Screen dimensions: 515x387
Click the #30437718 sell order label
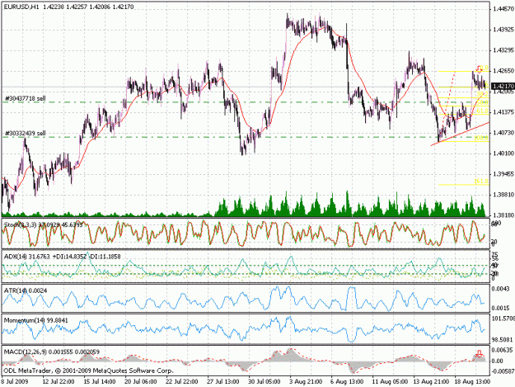(26, 98)
